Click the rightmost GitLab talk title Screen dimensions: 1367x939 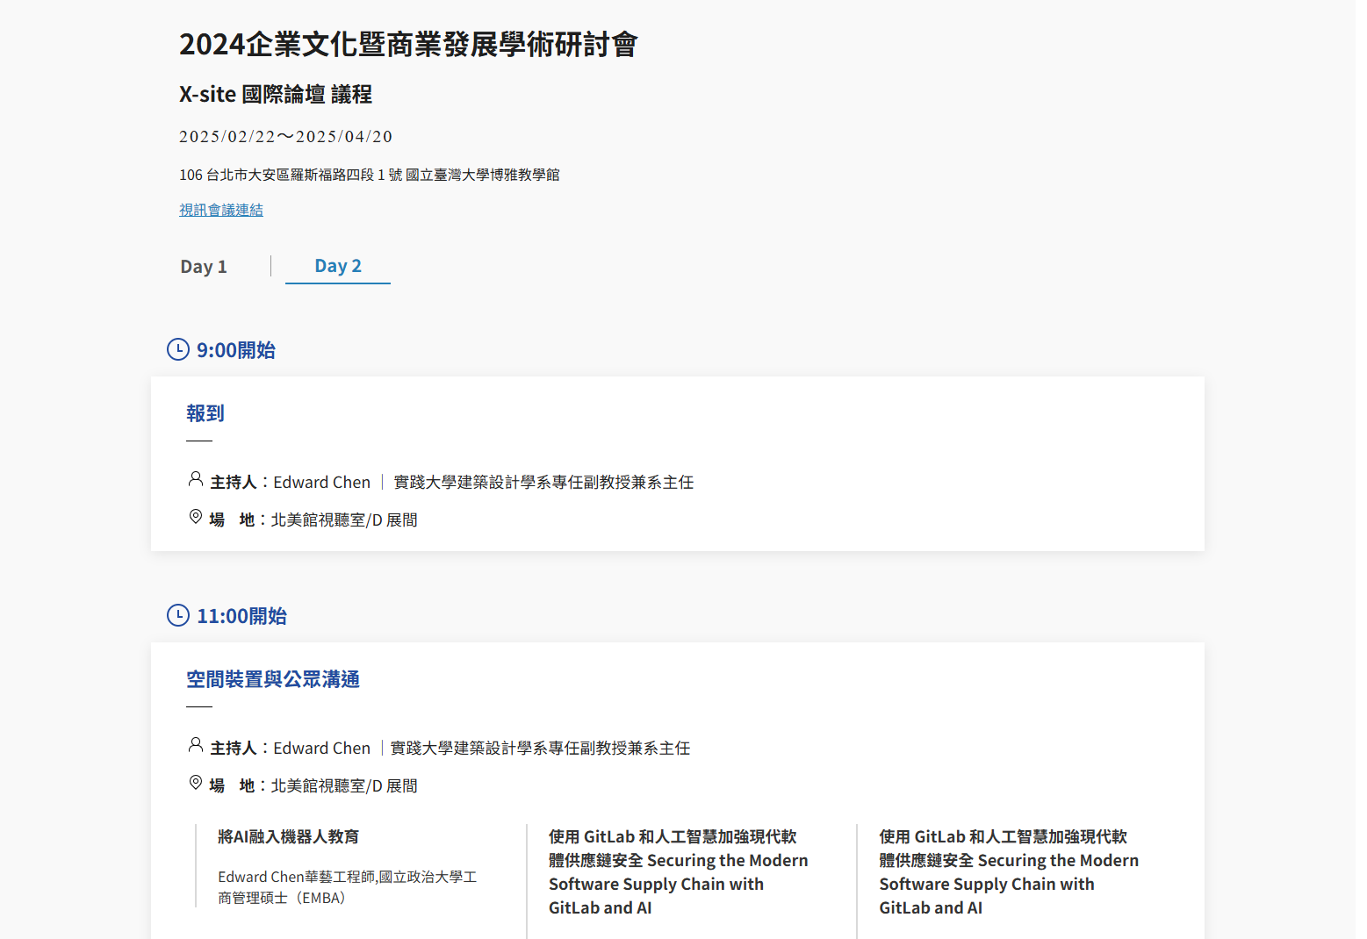point(1009,872)
